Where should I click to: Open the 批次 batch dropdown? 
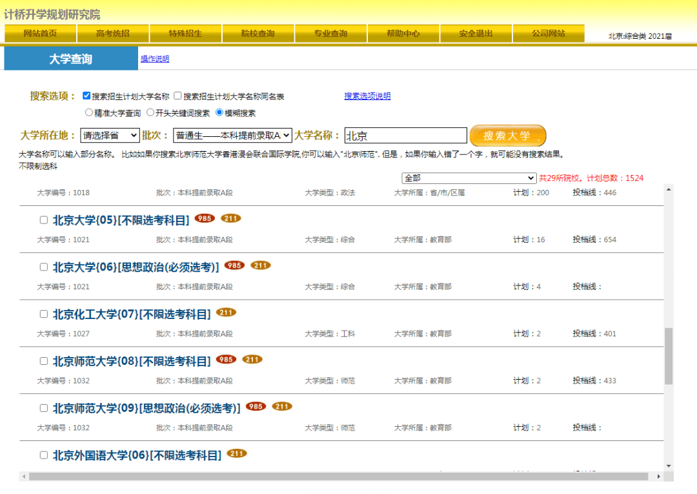(x=232, y=136)
